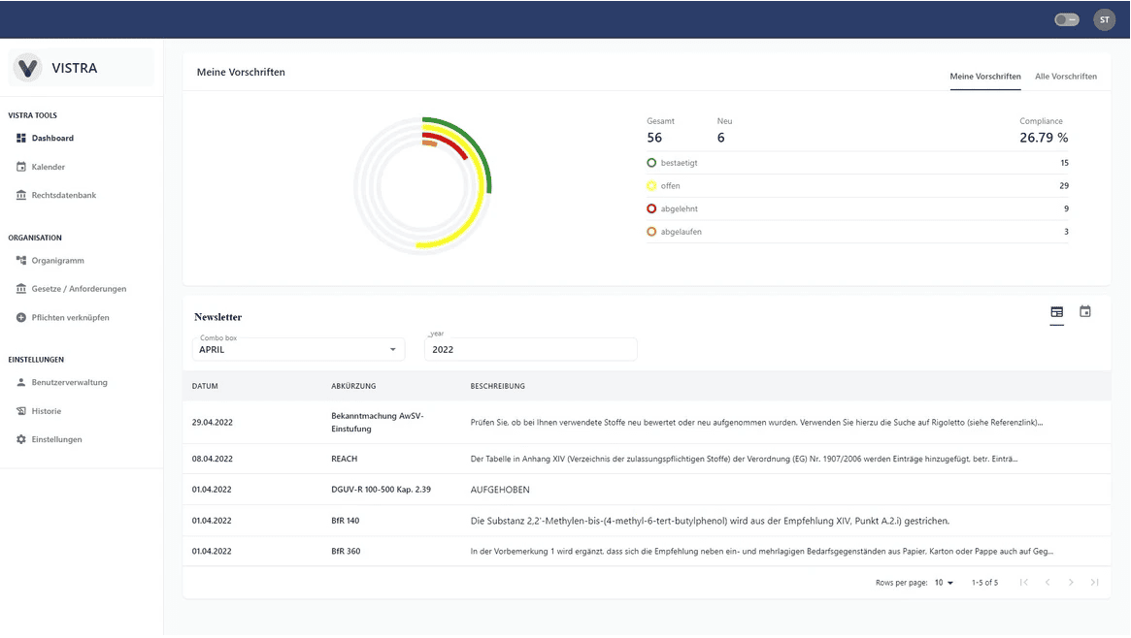Click the BESCHREIBUNG column header

[x=498, y=386]
